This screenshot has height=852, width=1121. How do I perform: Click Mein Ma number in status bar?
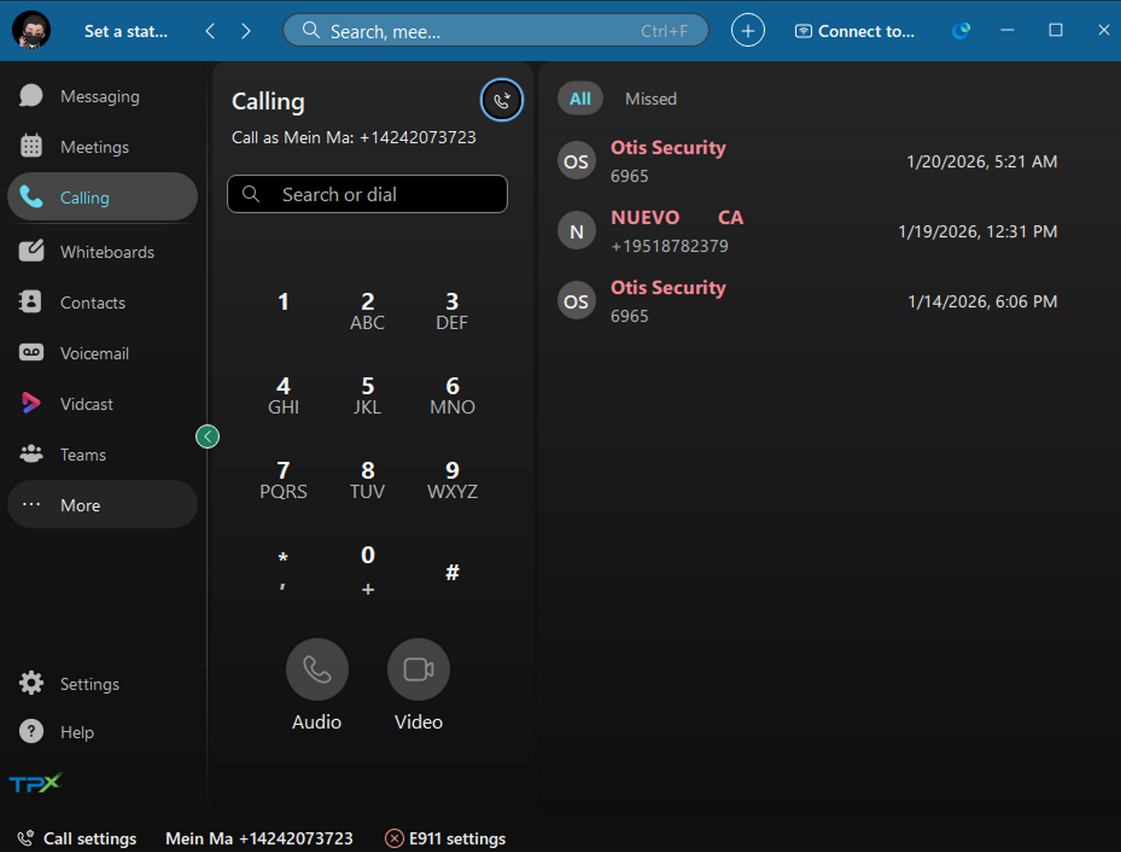pyautogui.click(x=259, y=838)
